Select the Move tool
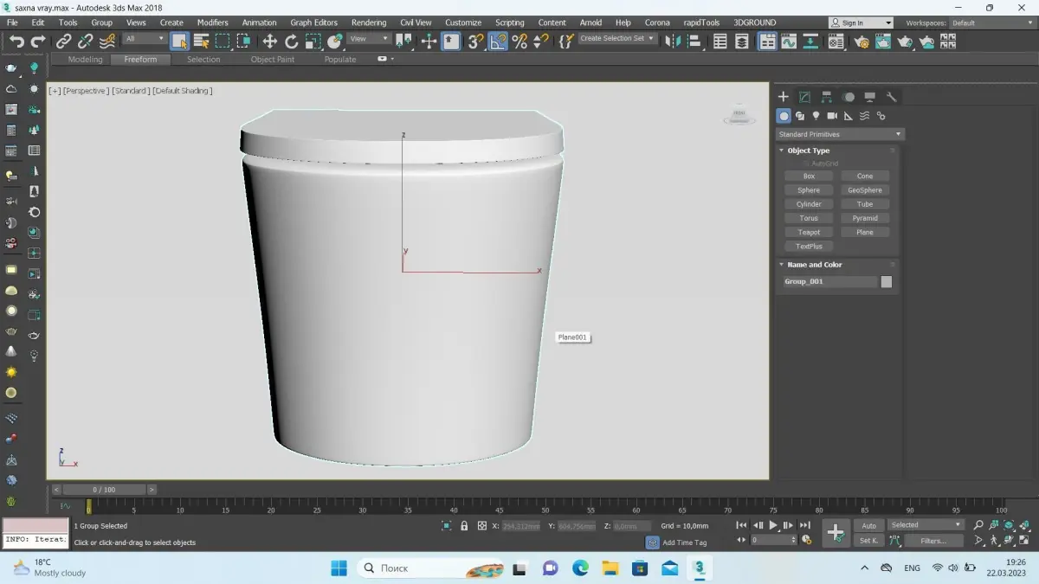This screenshot has width=1039, height=584. coord(269,41)
